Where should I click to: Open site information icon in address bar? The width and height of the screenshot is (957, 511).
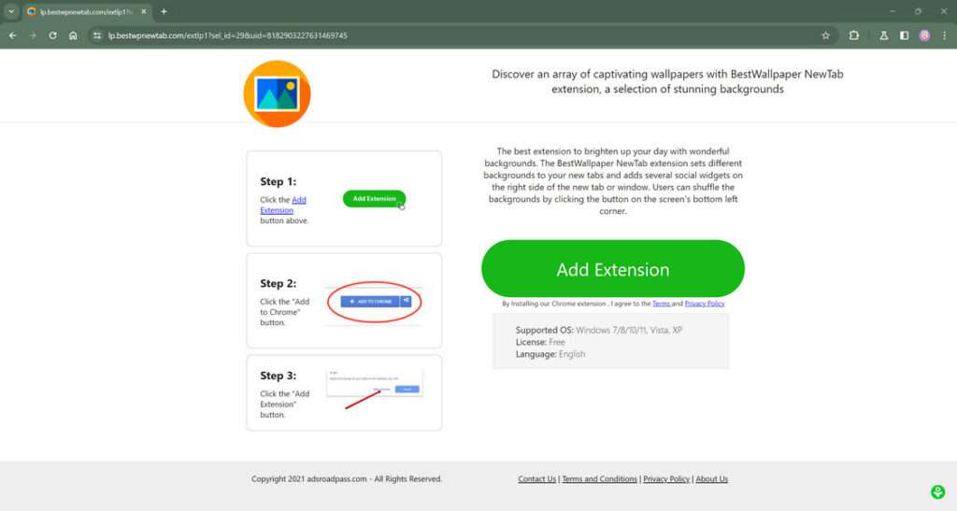(97, 36)
